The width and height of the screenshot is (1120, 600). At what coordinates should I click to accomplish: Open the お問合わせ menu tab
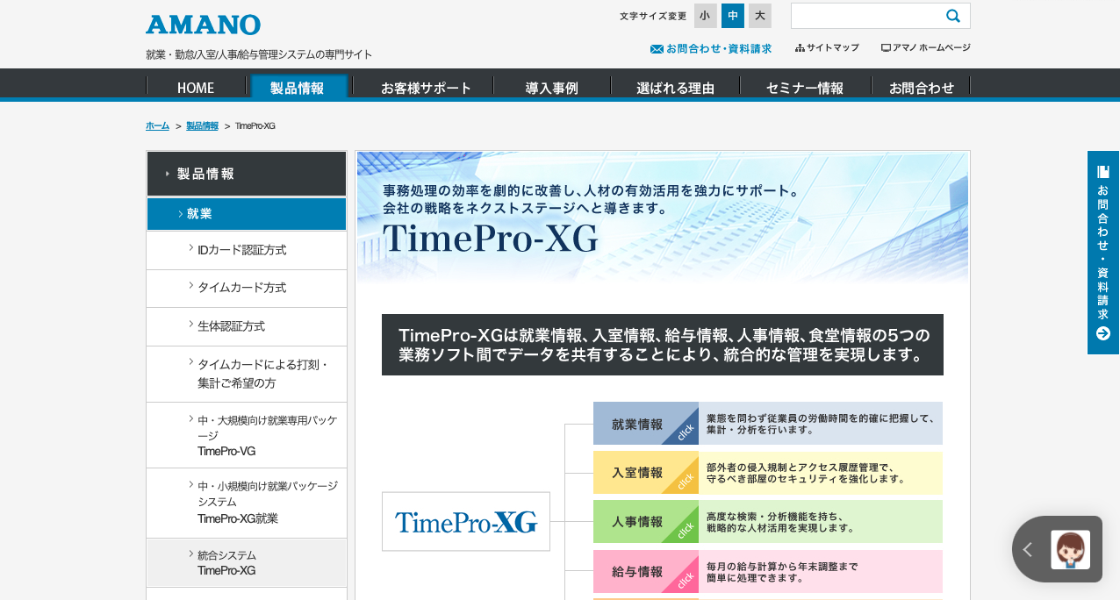(922, 87)
